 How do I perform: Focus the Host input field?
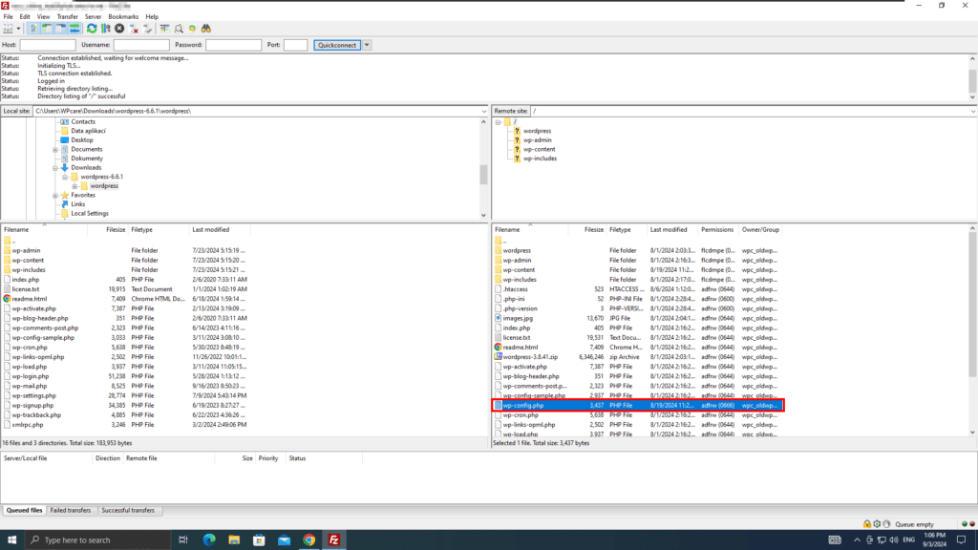(48, 45)
